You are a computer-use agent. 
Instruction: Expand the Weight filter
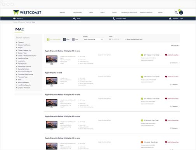[20, 48]
